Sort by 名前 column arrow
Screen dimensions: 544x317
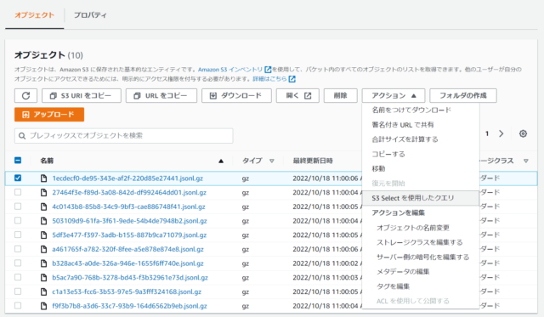click(221, 161)
